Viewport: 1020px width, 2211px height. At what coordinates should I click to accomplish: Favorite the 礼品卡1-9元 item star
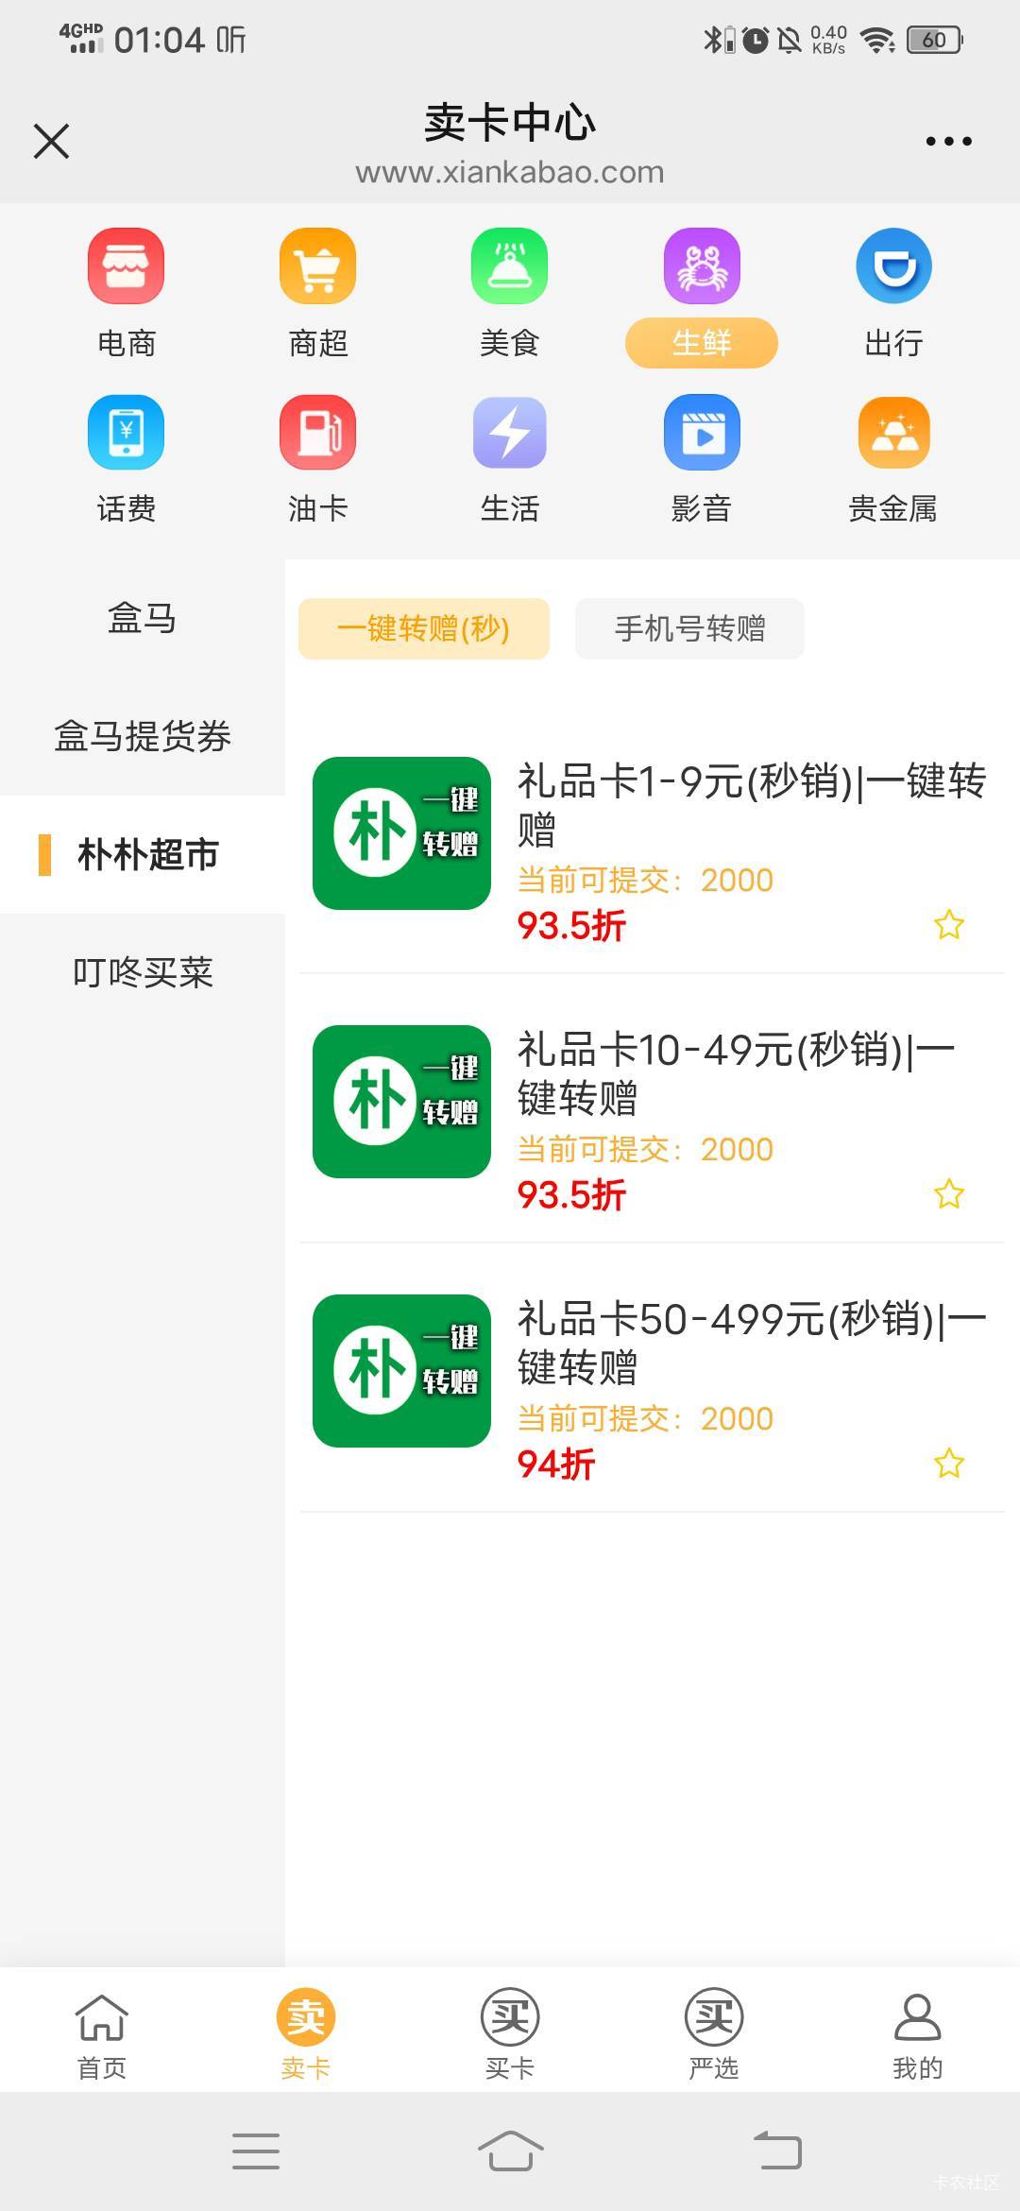point(948,924)
